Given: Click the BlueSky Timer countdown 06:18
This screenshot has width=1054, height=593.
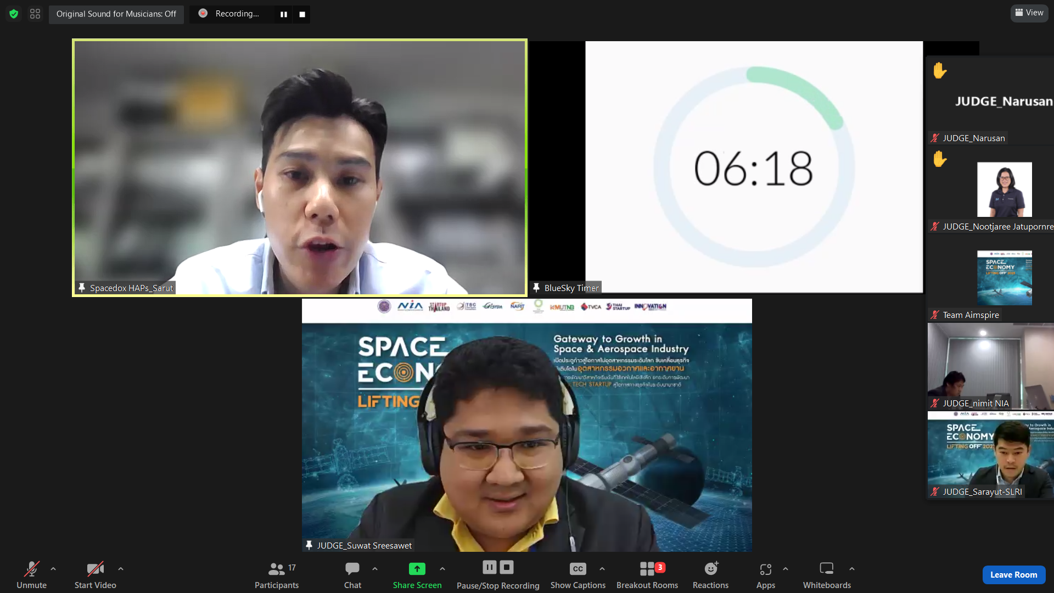Looking at the screenshot, I should click(x=754, y=168).
